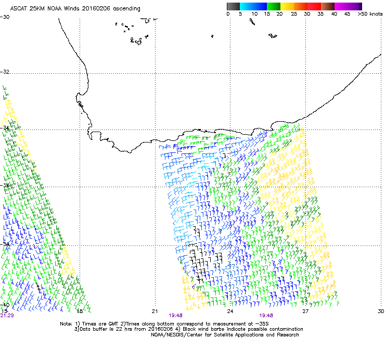Click the purple '21:29' swath time label
The height and width of the screenshot is (338, 385).
tap(7, 316)
